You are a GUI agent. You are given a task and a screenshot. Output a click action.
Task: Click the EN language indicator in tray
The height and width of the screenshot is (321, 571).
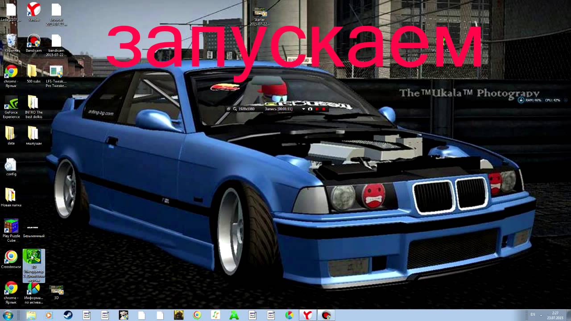pyautogui.click(x=533, y=315)
